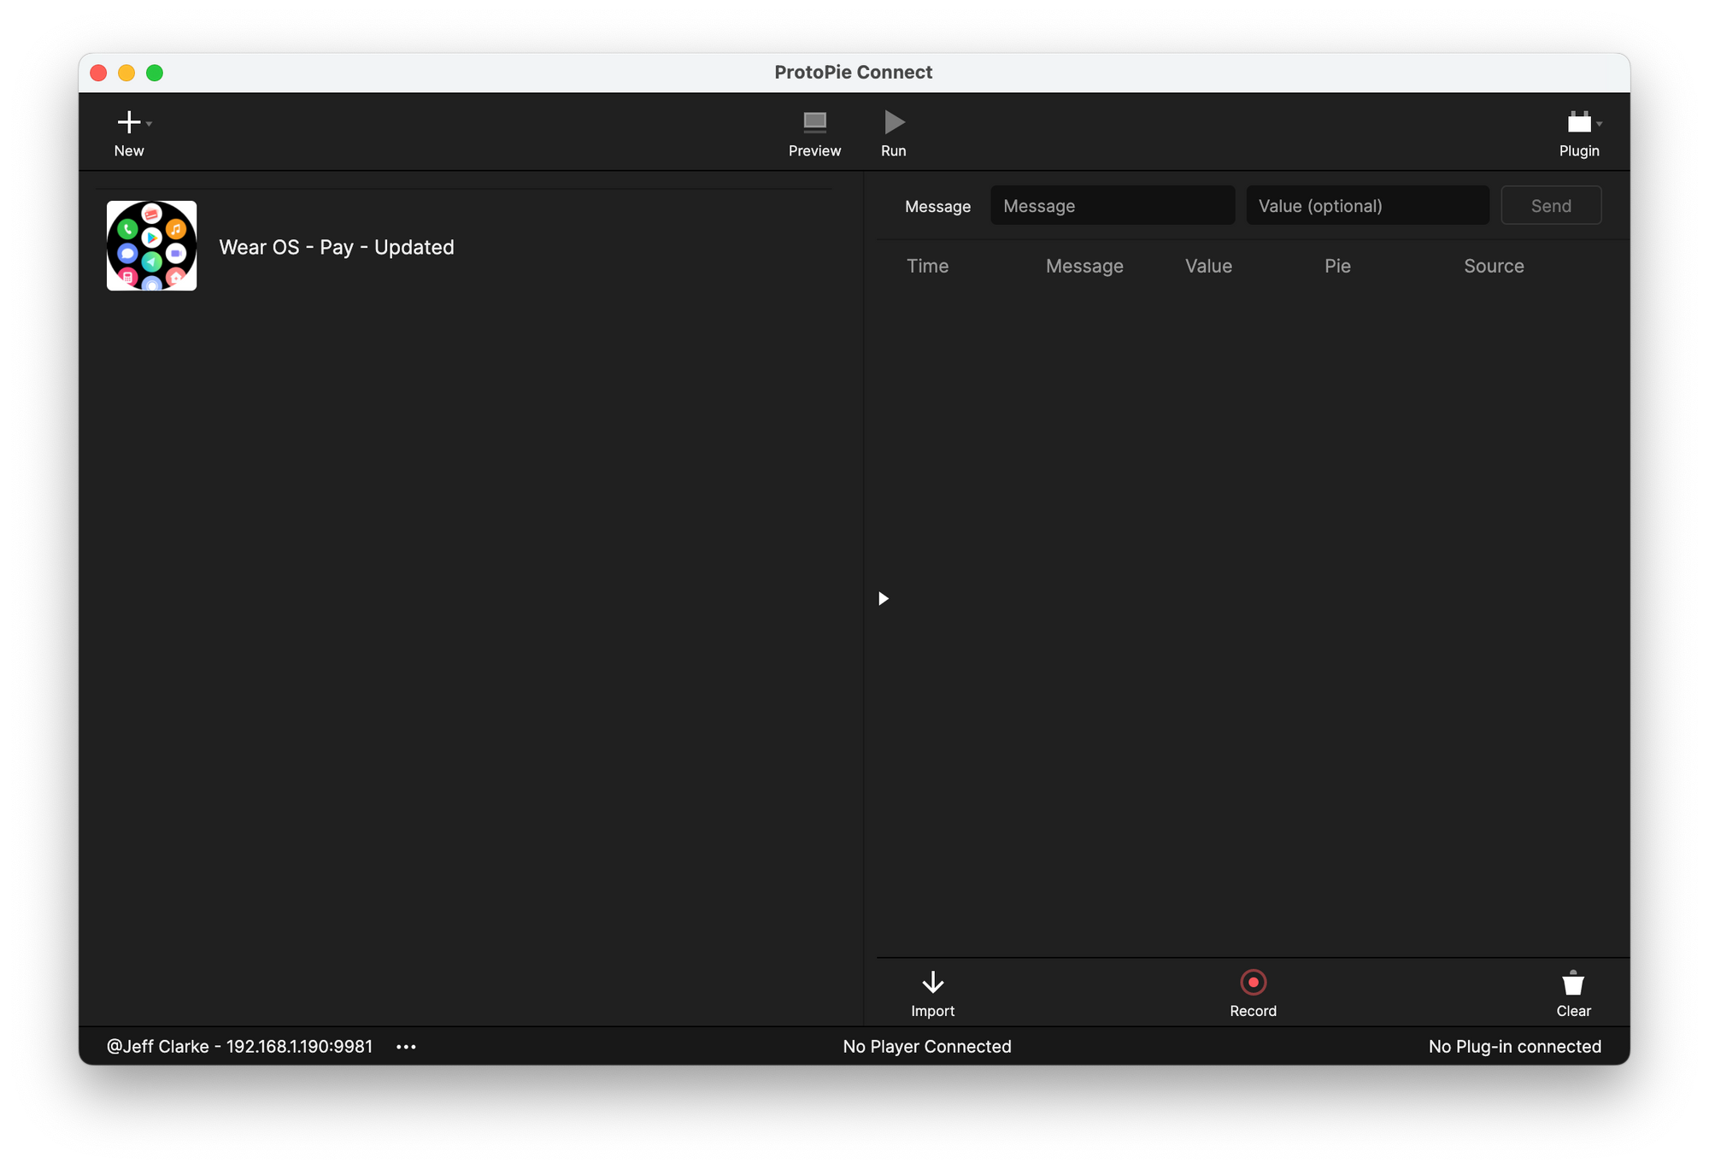Collapse panel with the triangle divider arrow

(884, 598)
